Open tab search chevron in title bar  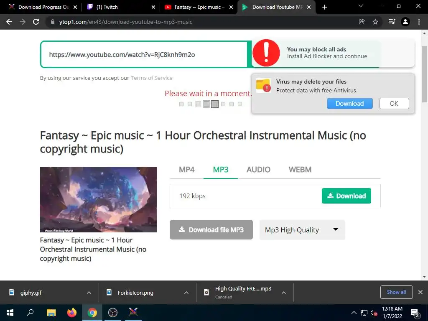click(361, 6)
